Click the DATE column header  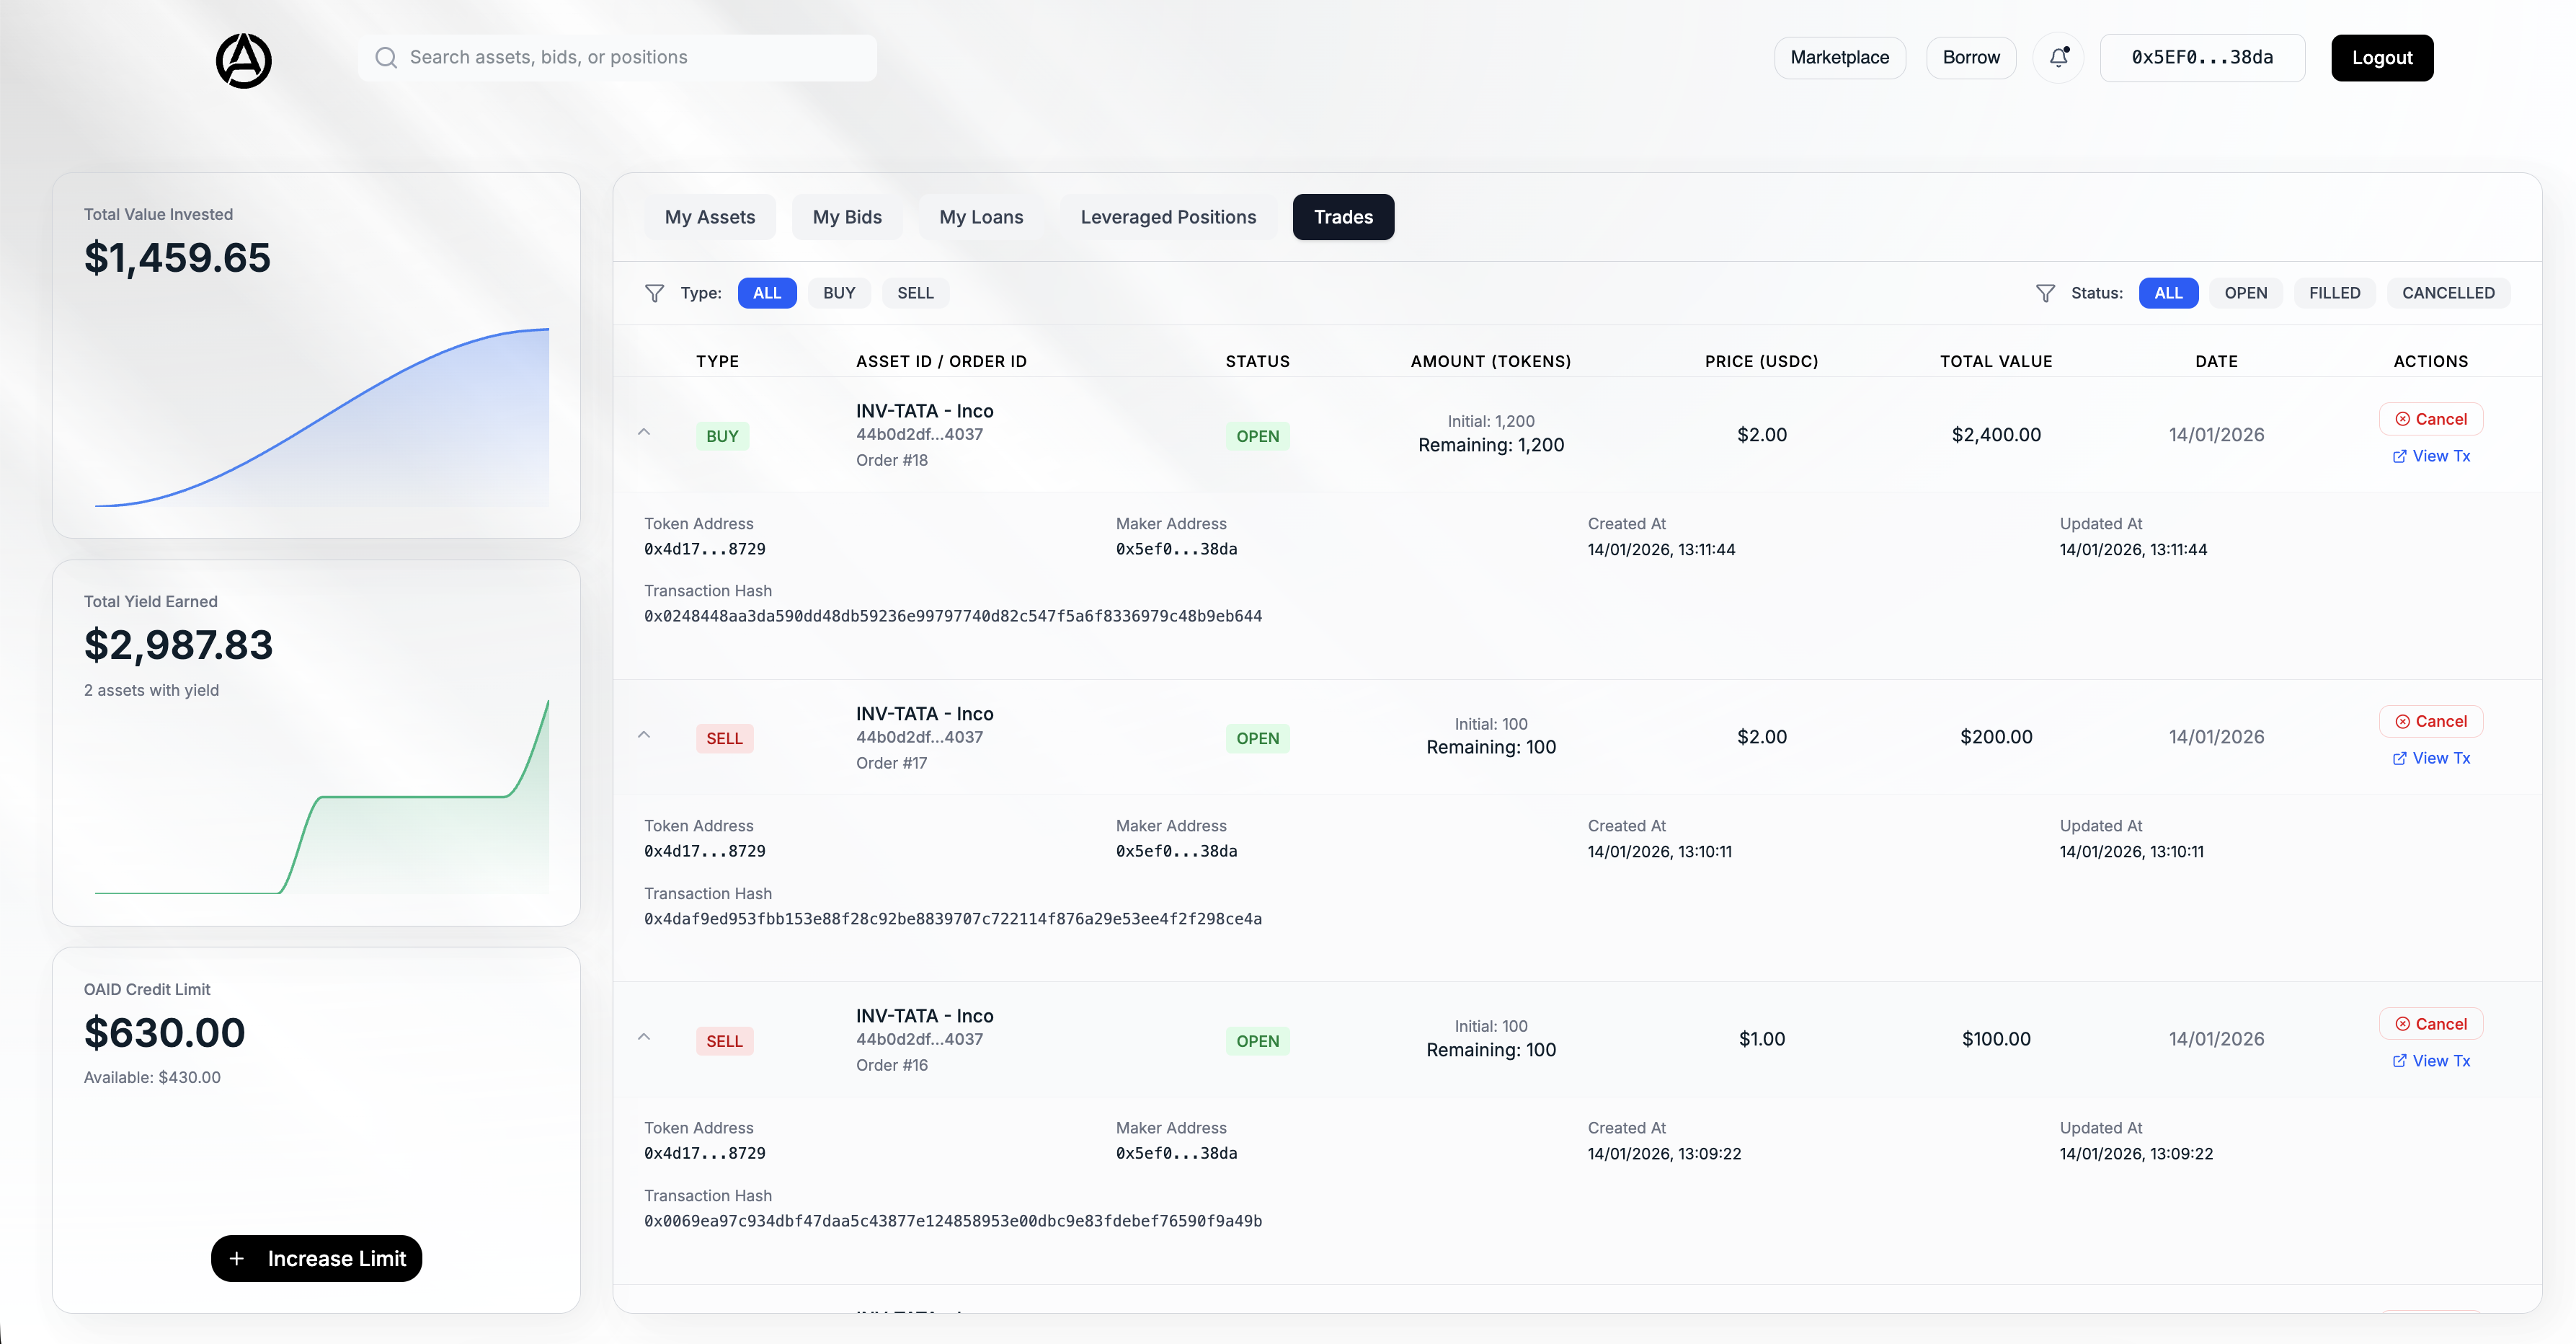pyautogui.click(x=2216, y=361)
